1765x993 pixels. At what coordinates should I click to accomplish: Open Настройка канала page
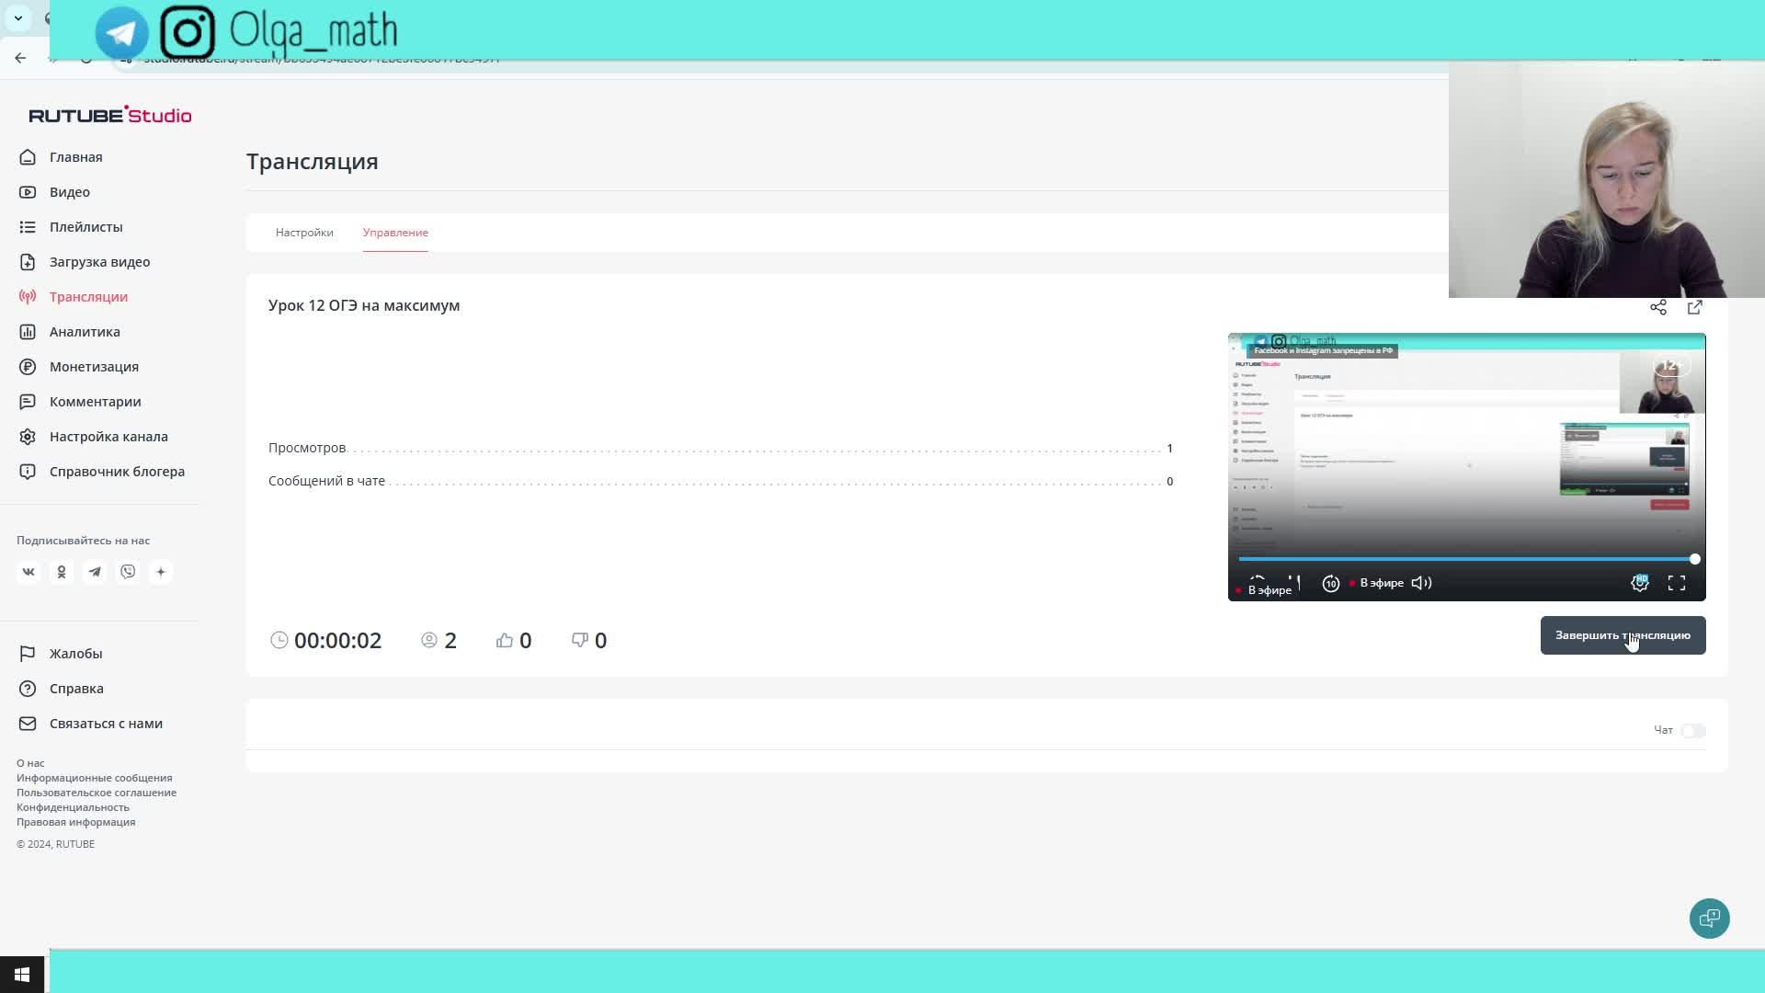click(x=108, y=437)
